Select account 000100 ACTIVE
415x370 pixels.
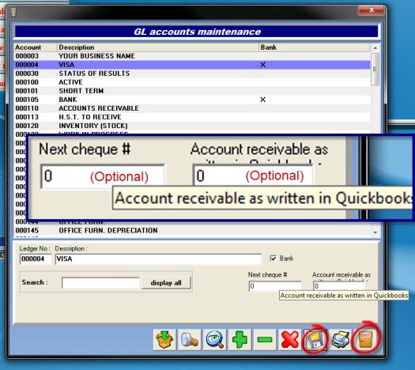click(192, 82)
